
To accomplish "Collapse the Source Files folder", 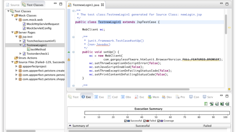I will 13,62.
